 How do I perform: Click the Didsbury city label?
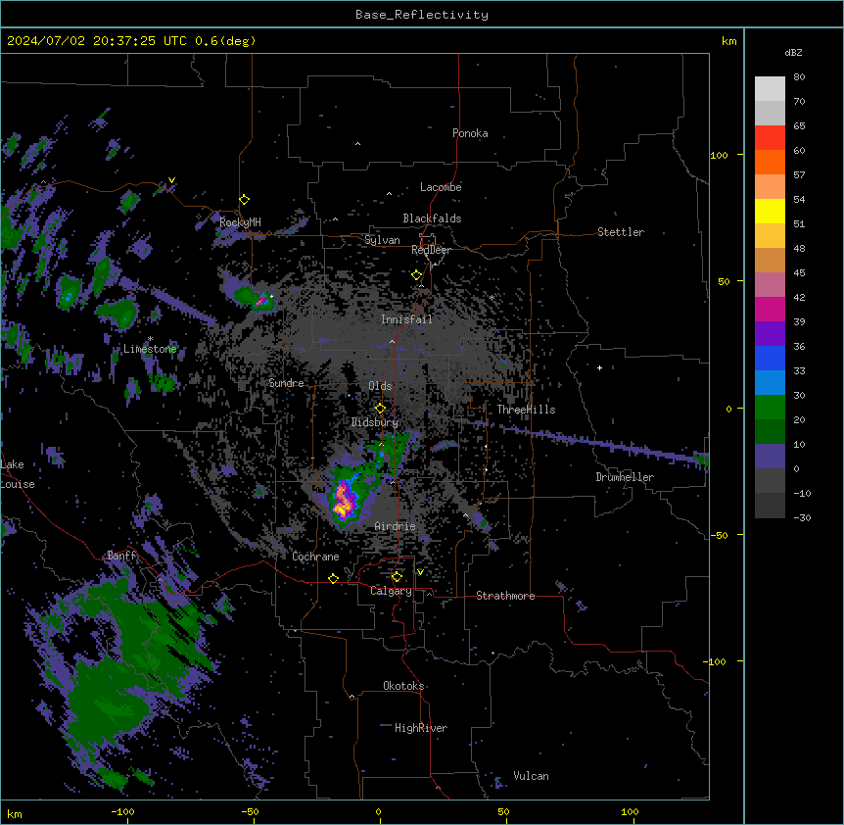point(375,422)
